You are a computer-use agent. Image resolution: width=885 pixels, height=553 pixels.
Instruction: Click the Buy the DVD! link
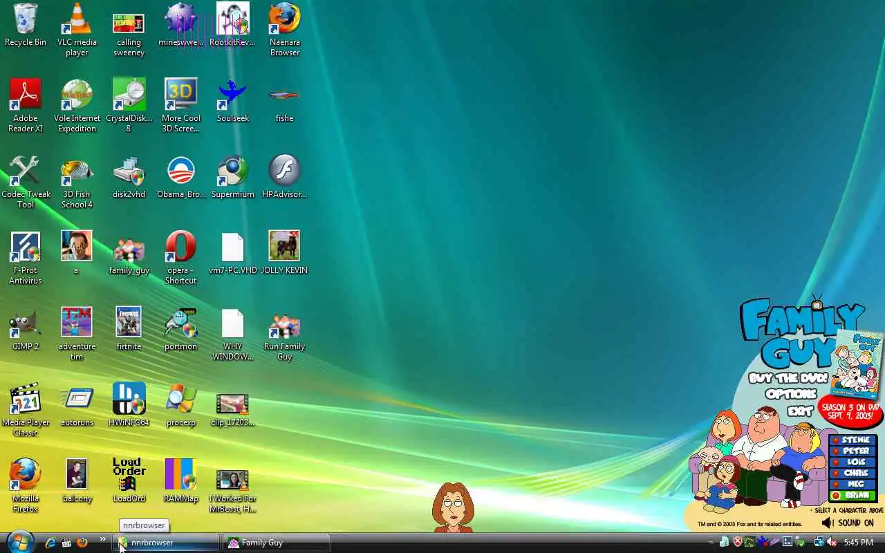(x=788, y=378)
